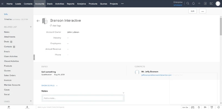Jump to Social related list
Viewport: 222px width, 109px height.
pos(7,94)
